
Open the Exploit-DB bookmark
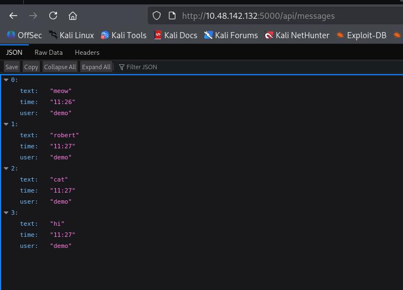tap(361, 35)
